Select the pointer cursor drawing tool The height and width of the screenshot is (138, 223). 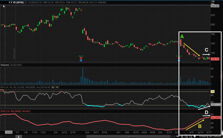pyautogui.click(x=195, y=136)
